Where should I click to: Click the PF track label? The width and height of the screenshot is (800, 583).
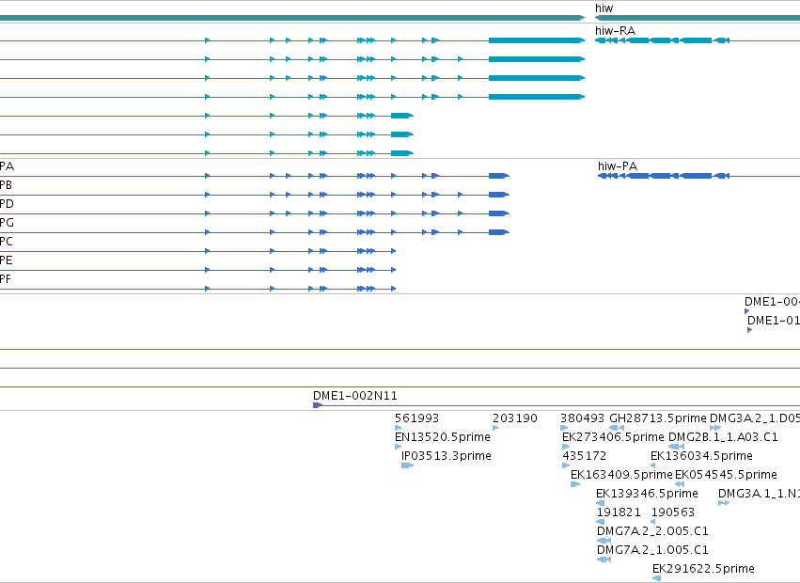pyautogui.click(x=6, y=278)
